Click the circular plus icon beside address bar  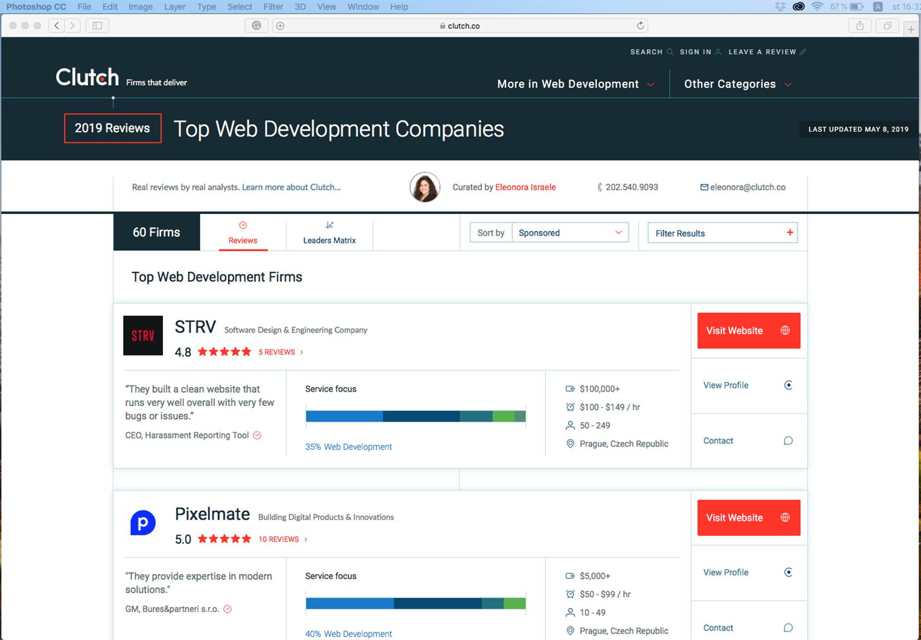pyautogui.click(x=280, y=25)
